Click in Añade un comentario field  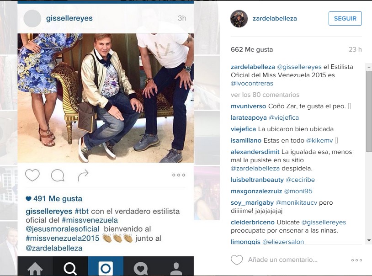point(283,260)
